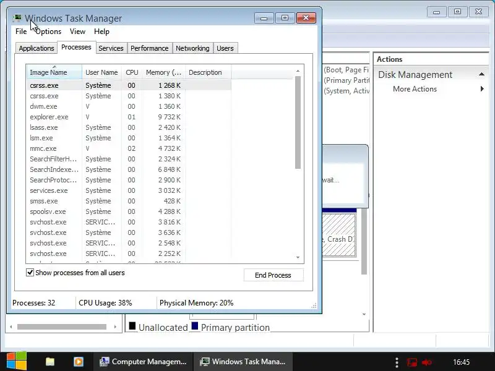The width and height of the screenshot is (495, 371).
Task: Switch to the Applications tab
Action: tap(37, 48)
